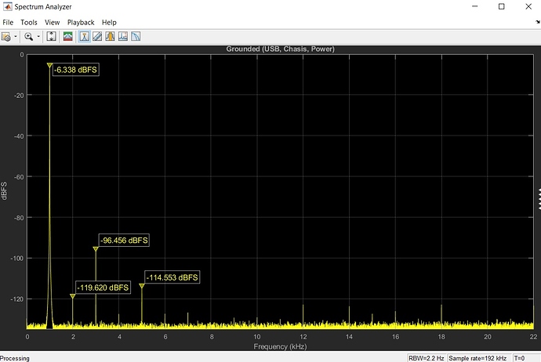Expand the dropdown arrow beside gear icon
This screenshot has width=541, height=362.
coord(14,36)
